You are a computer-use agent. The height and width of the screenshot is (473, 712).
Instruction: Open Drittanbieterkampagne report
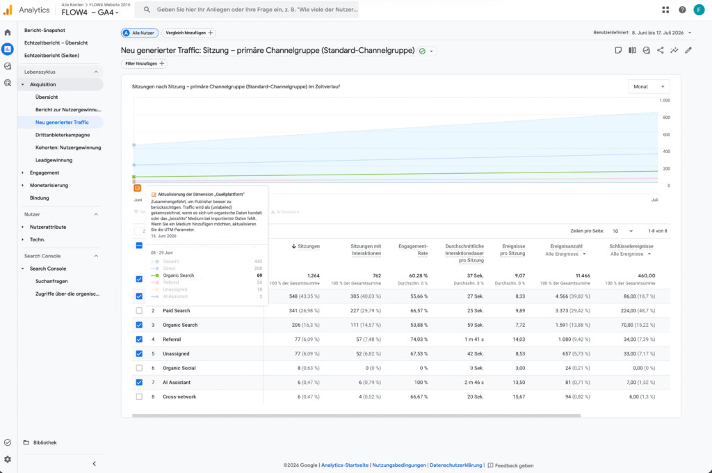pos(63,135)
